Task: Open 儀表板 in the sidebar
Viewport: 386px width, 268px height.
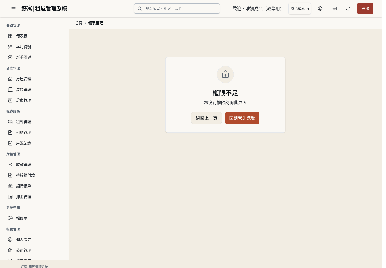Action: [34, 36]
